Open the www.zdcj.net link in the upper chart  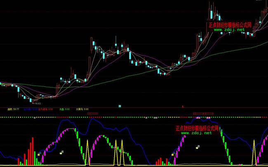point(229,30)
